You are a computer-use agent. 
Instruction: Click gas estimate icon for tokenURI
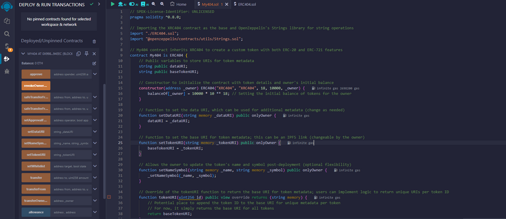point(316,197)
